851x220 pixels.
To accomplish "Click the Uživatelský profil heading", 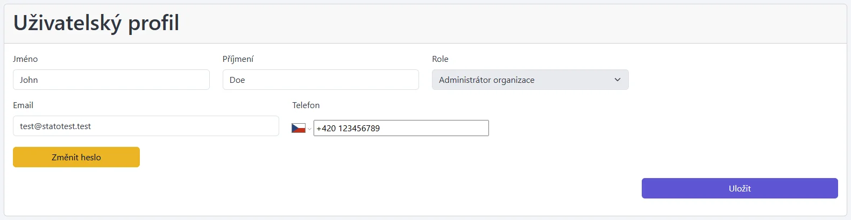I will pyautogui.click(x=96, y=23).
